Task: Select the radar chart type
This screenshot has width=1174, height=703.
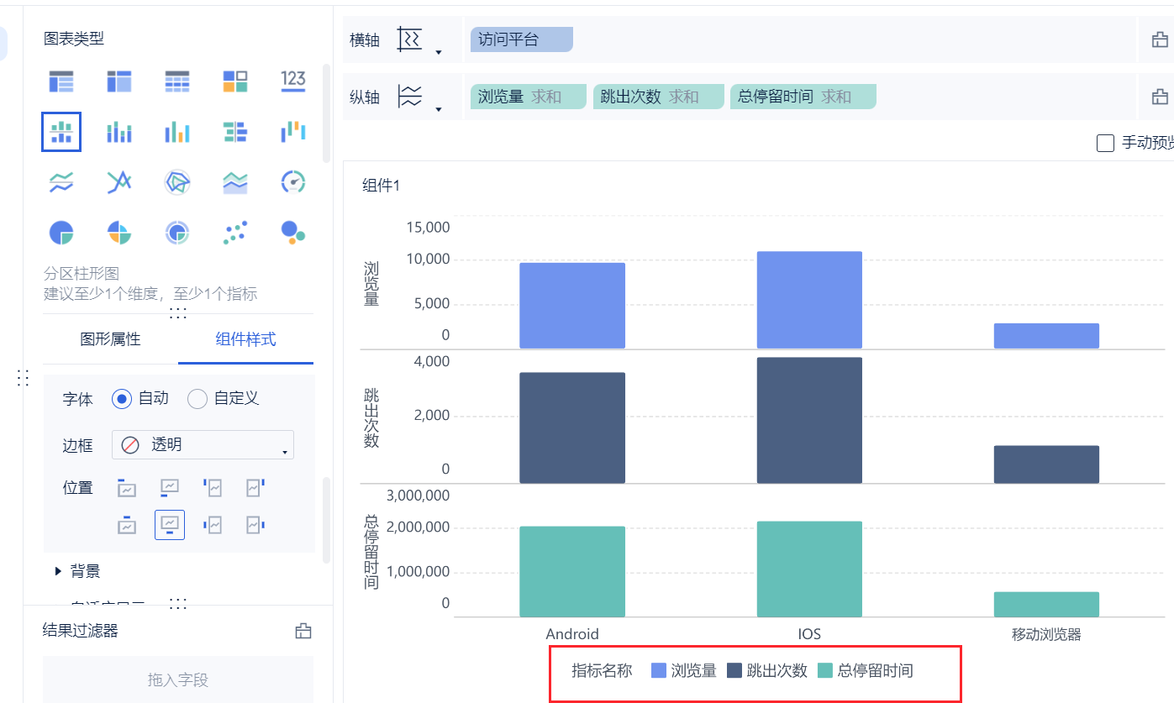Action: [x=177, y=182]
